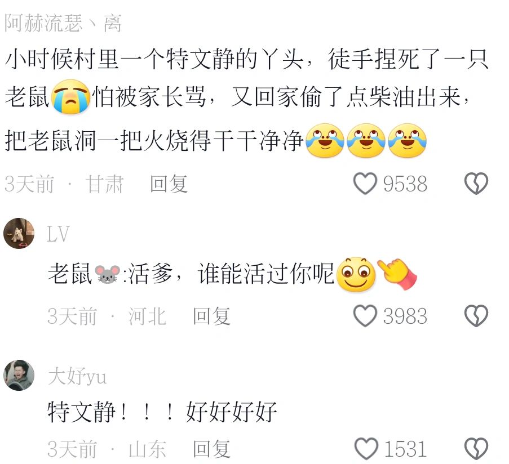This screenshot has height=464, width=509.
Task: Tap broken heart on 大好yu's comment
Action: coord(476,449)
